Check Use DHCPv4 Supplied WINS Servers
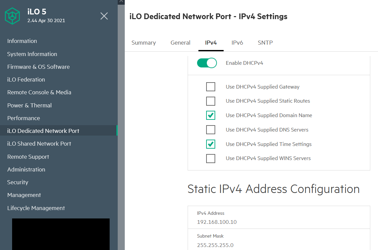 211,158
